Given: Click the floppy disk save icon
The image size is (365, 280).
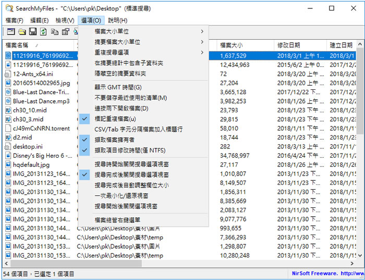Looking at the screenshot, I should [33, 31].
